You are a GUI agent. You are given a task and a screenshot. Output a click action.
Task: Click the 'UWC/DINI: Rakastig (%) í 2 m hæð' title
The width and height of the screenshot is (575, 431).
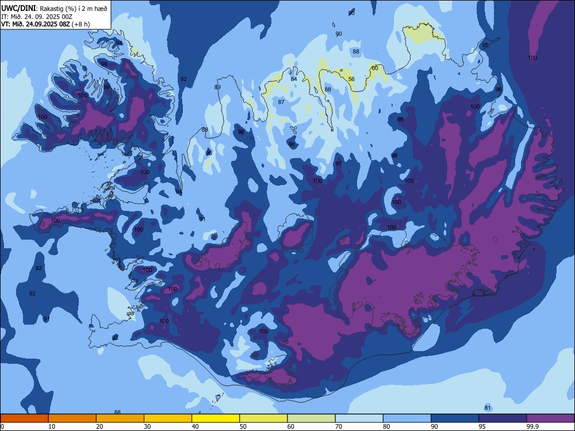pos(54,9)
